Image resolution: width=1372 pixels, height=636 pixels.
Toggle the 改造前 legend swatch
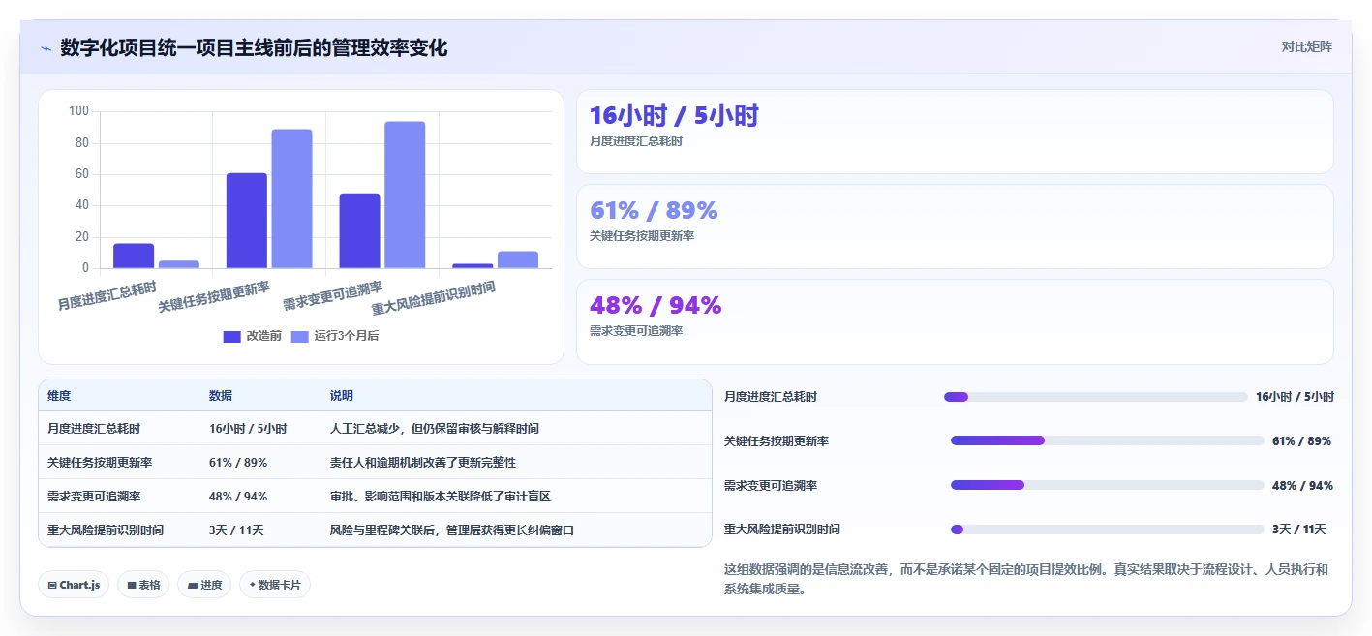pyautogui.click(x=232, y=336)
